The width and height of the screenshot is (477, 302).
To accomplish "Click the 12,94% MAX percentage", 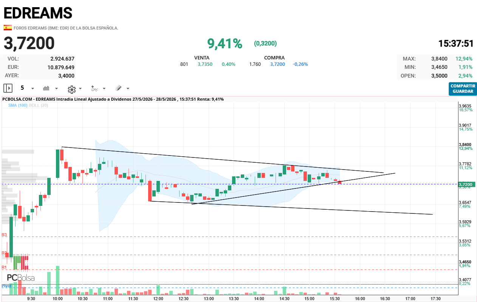I will pyautogui.click(x=464, y=59).
